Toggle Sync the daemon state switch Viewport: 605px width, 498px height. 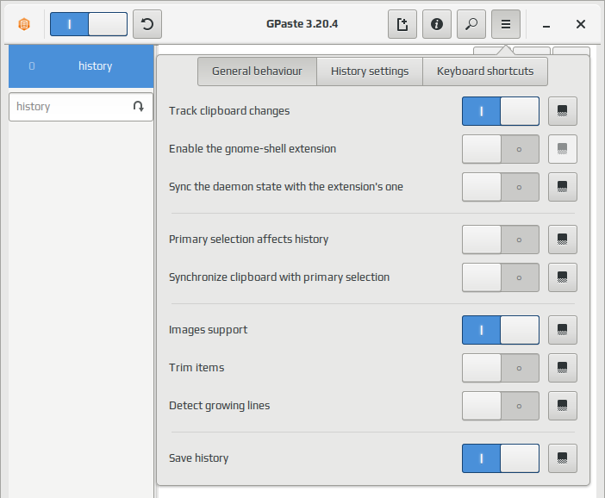(501, 187)
